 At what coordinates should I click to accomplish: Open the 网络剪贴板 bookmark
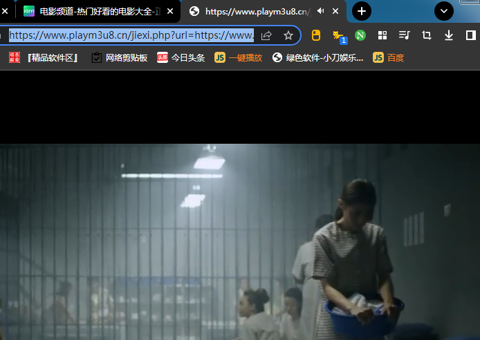click(x=120, y=57)
